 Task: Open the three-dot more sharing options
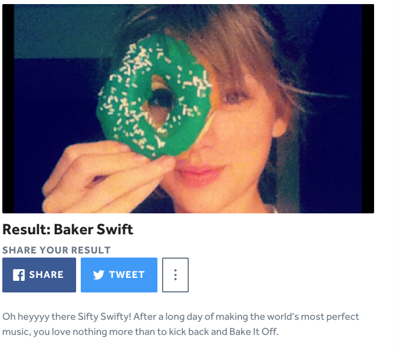point(175,275)
